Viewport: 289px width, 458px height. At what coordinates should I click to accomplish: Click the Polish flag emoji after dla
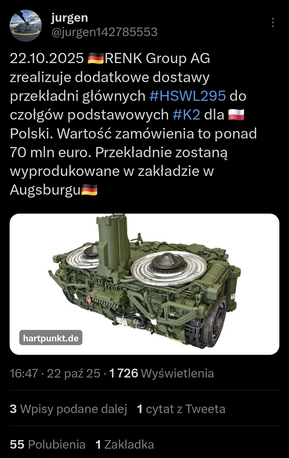236,115
